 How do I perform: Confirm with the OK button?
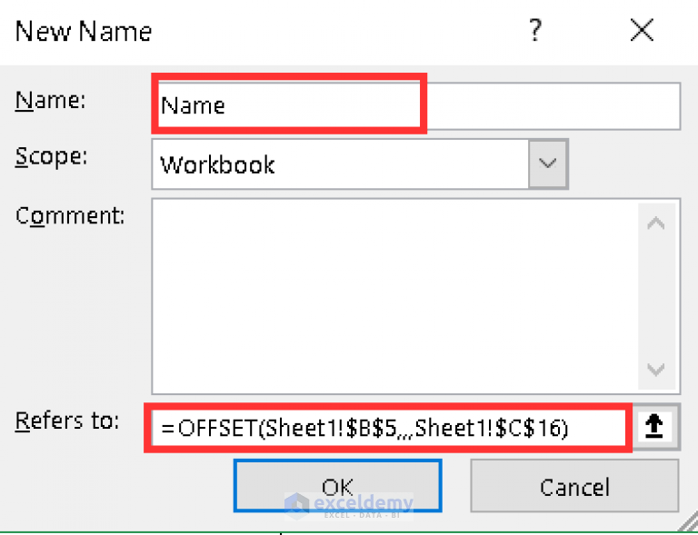pos(338,486)
